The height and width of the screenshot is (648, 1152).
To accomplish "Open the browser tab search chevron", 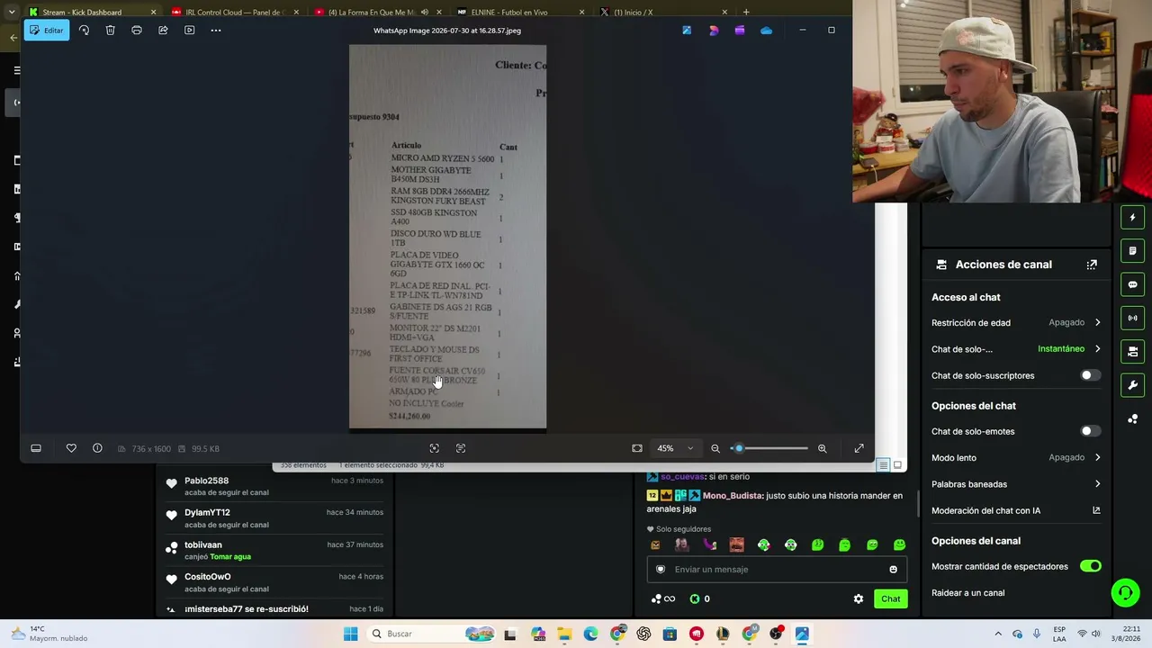I will (11, 13).
